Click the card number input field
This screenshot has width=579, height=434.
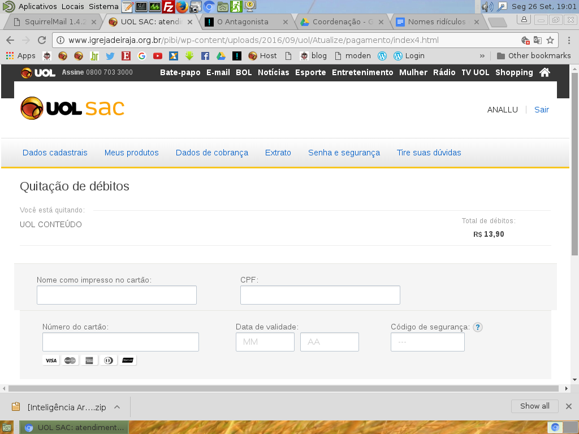[x=121, y=342]
